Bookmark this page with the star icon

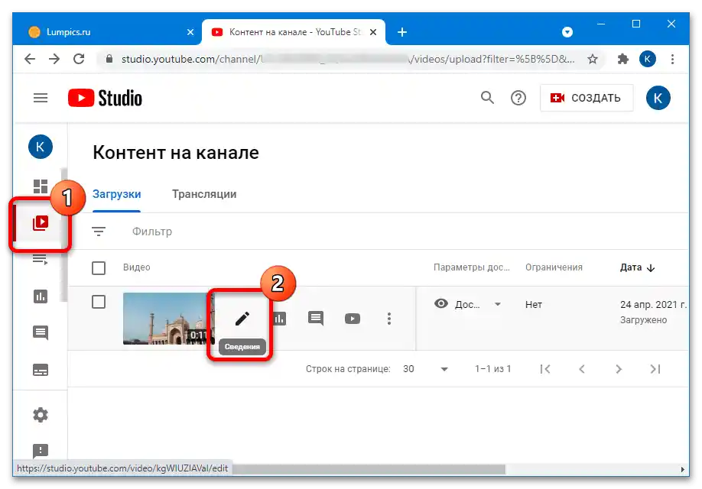[x=593, y=59]
